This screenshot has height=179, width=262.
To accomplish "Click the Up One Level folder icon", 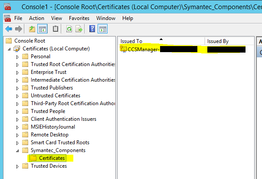I will [32, 29].
